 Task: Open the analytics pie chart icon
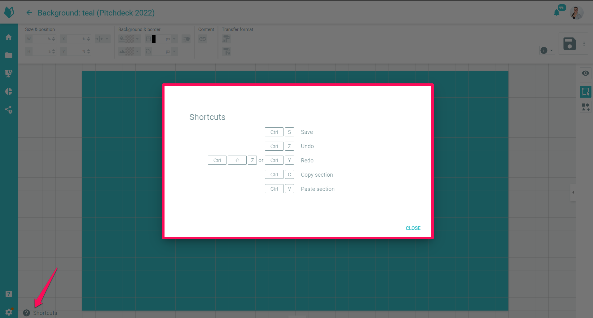click(x=9, y=91)
